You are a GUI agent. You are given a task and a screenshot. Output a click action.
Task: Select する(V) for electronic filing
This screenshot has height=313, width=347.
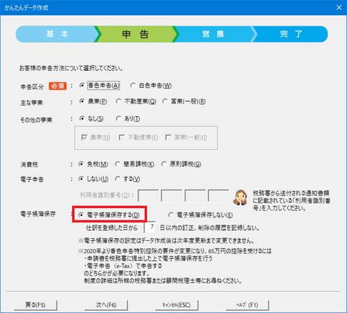tap(127, 179)
